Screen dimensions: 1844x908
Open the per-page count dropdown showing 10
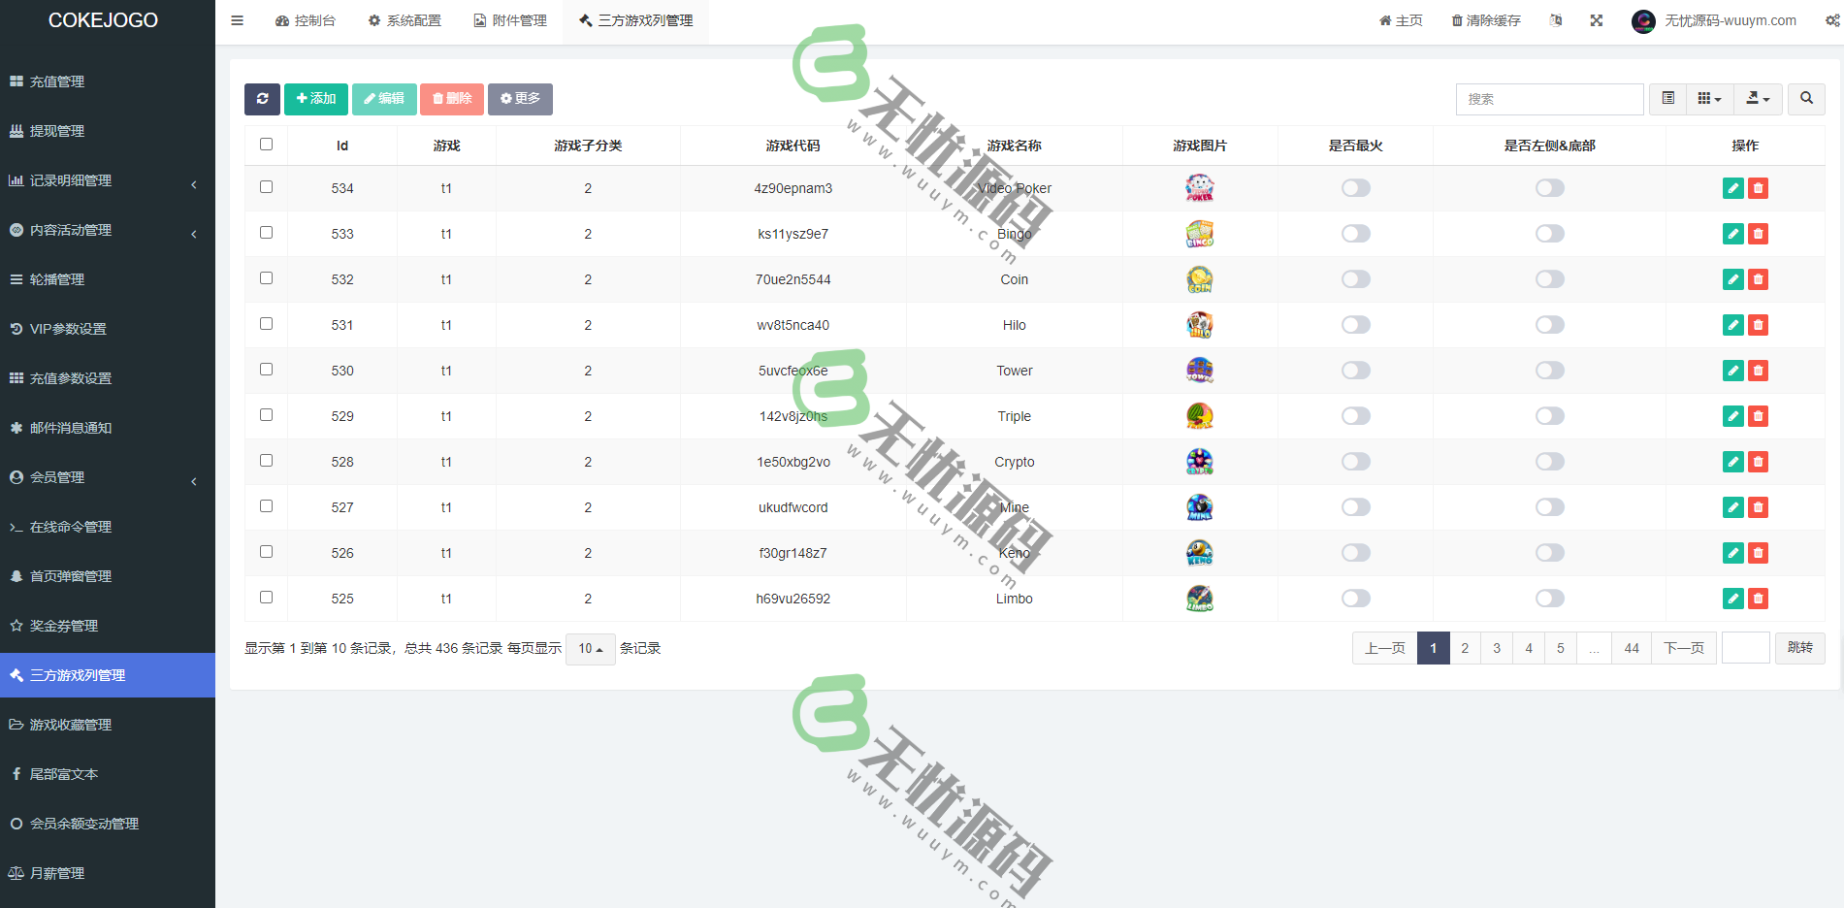point(590,648)
